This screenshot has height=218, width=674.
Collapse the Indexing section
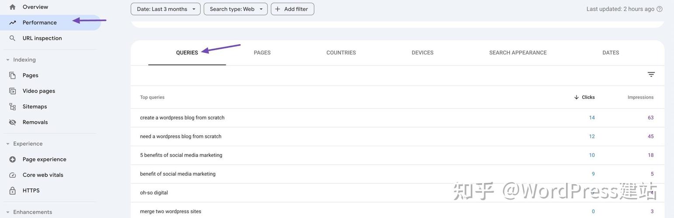click(8, 60)
